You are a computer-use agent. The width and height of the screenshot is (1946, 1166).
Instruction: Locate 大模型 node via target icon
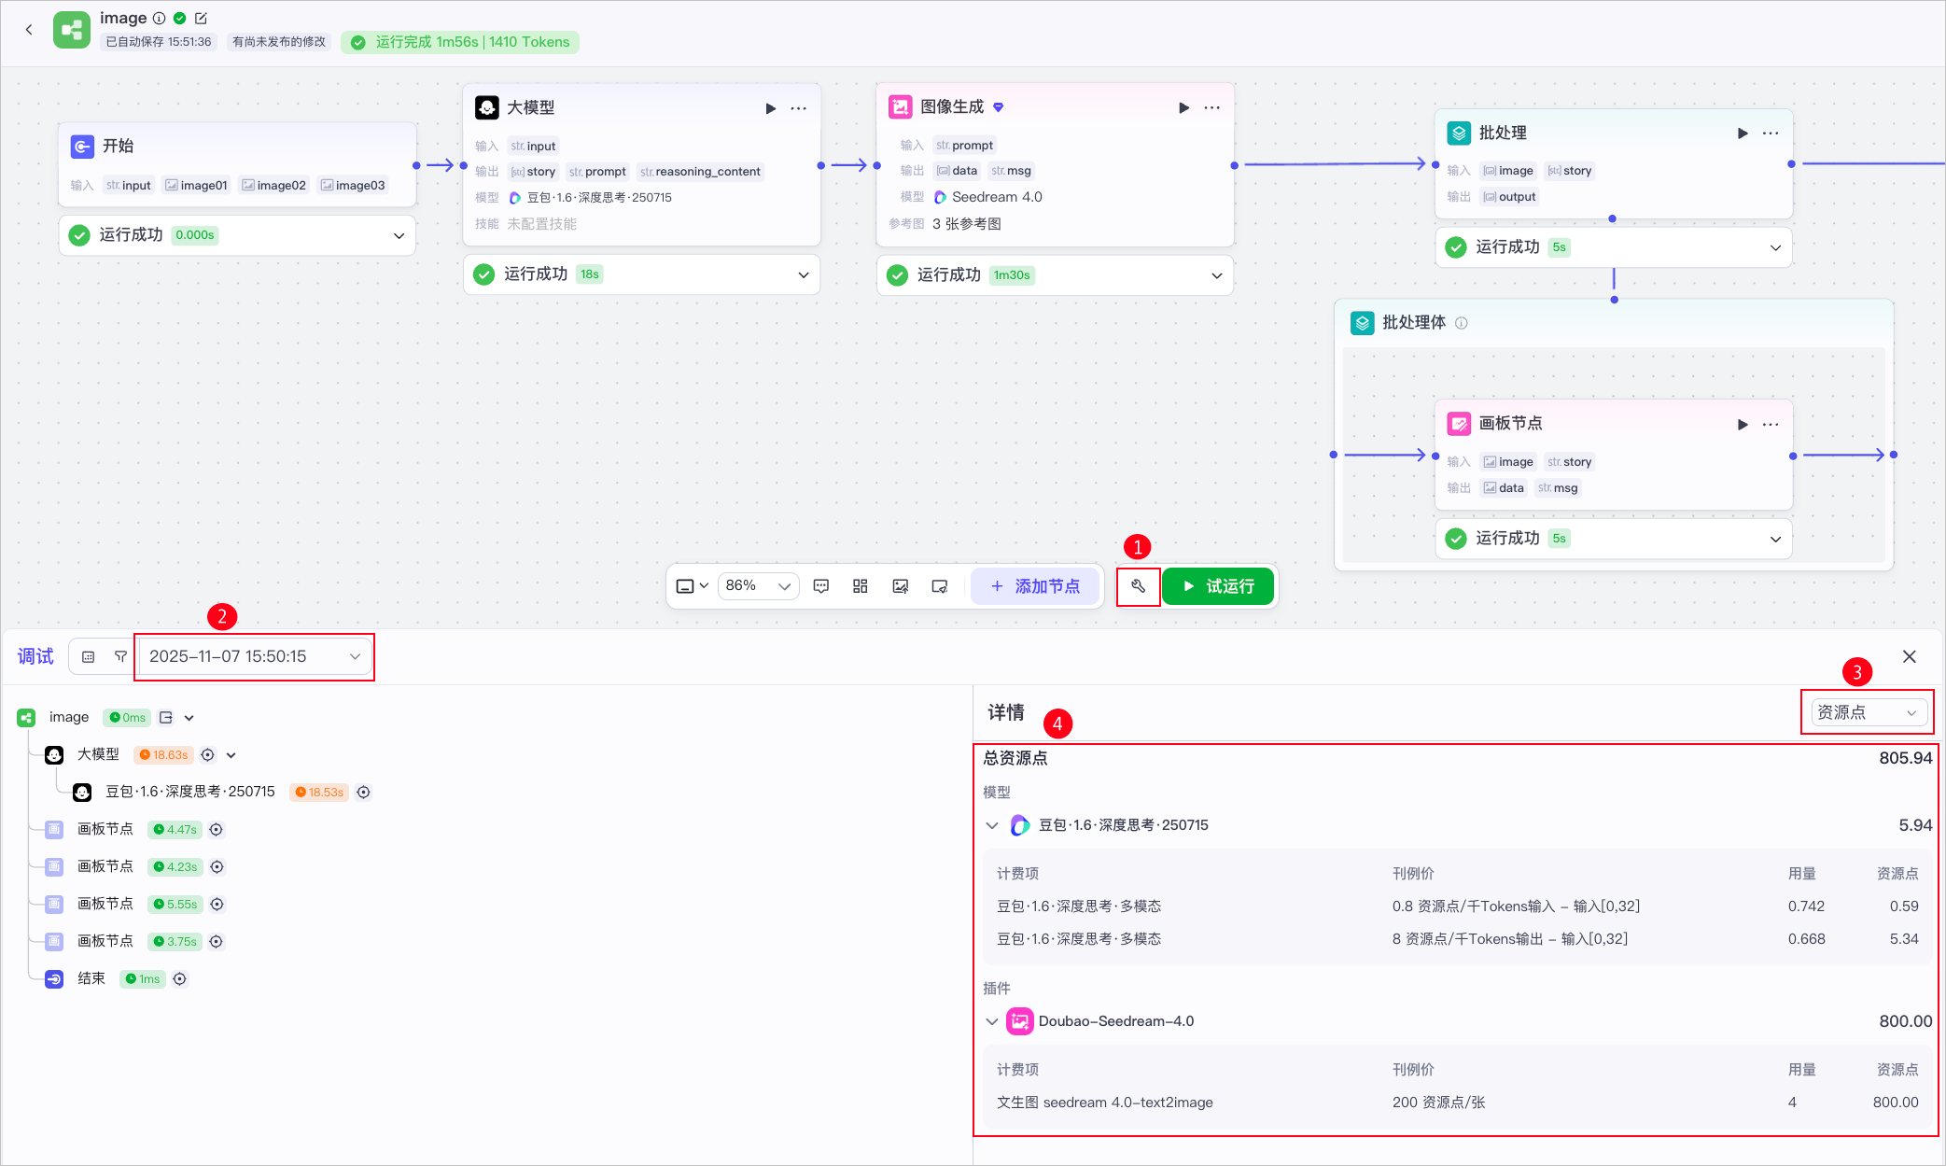pyautogui.click(x=208, y=754)
